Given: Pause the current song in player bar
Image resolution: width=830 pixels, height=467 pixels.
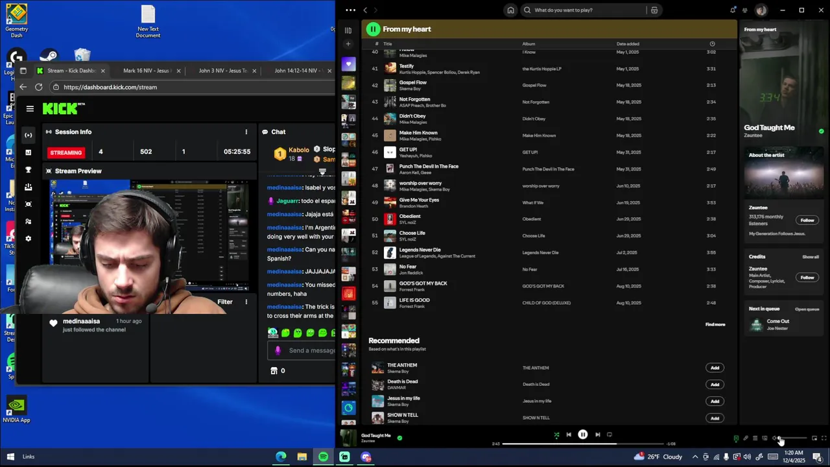Looking at the screenshot, I should [x=583, y=435].
